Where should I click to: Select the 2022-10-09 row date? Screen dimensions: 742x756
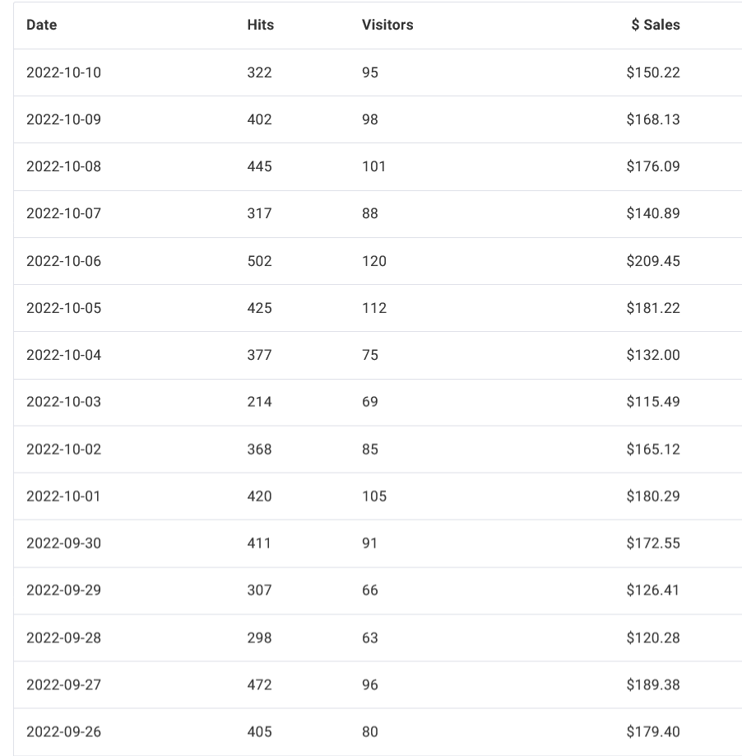(x=63, y=119)
